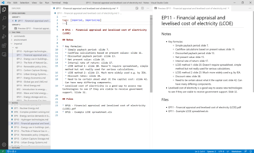Open the Remote Explorer view
Screen dimensions: 254x153
(x=4, y=54)
